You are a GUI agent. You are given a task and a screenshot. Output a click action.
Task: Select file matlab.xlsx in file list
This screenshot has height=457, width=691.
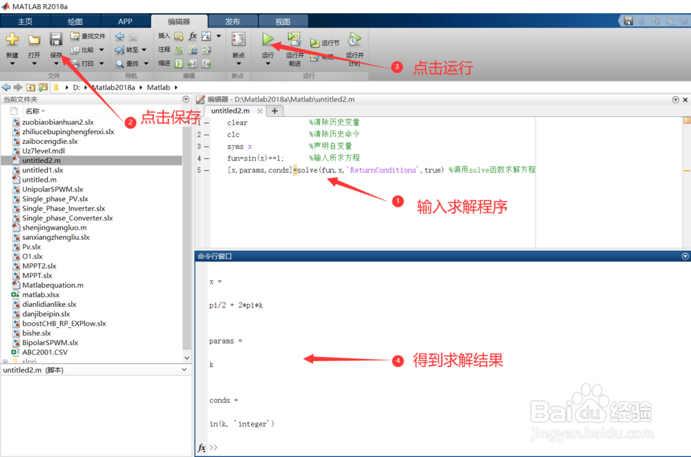(41, 295)
